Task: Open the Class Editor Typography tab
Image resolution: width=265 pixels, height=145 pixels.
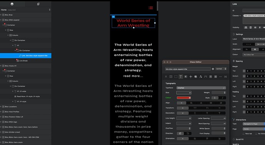Action: (x=181, y=77)
